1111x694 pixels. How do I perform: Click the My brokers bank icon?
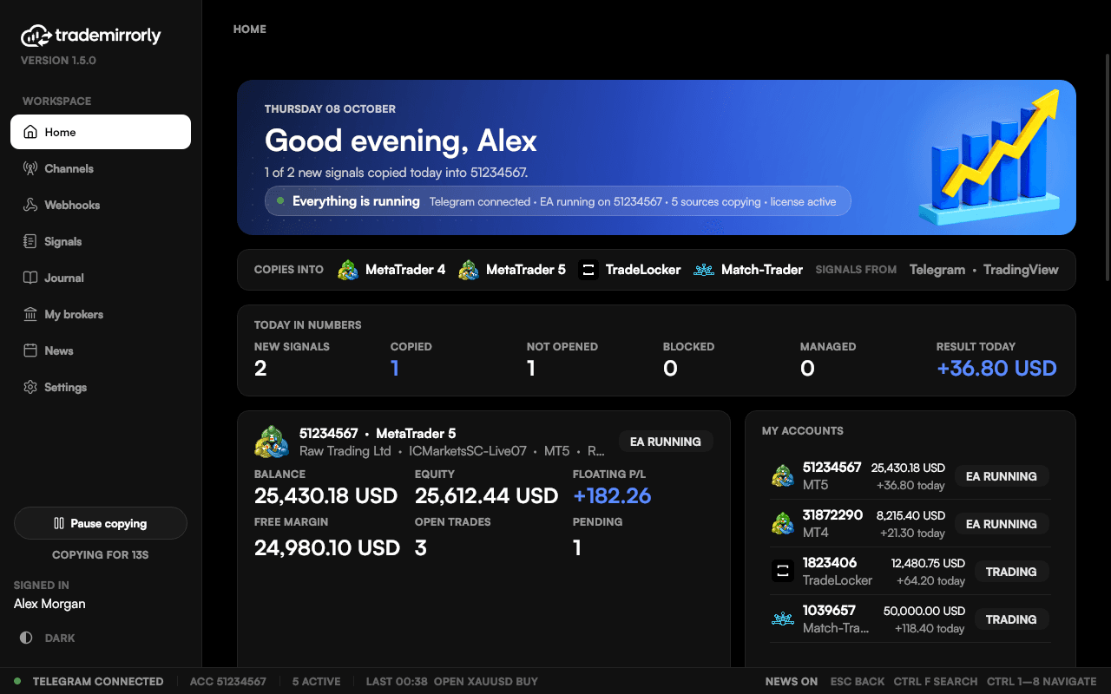click(x=30, y=314)
